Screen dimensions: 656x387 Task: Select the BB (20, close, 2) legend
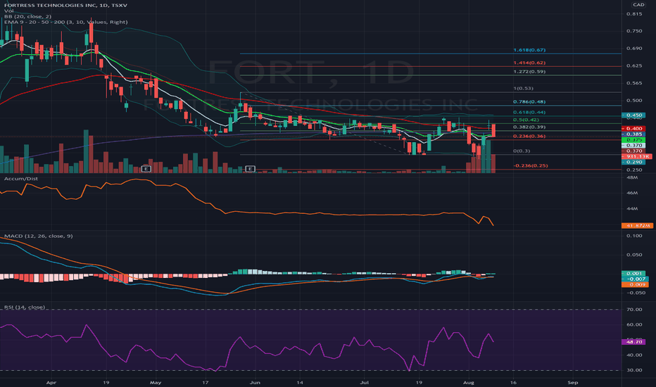pos(27,16)
